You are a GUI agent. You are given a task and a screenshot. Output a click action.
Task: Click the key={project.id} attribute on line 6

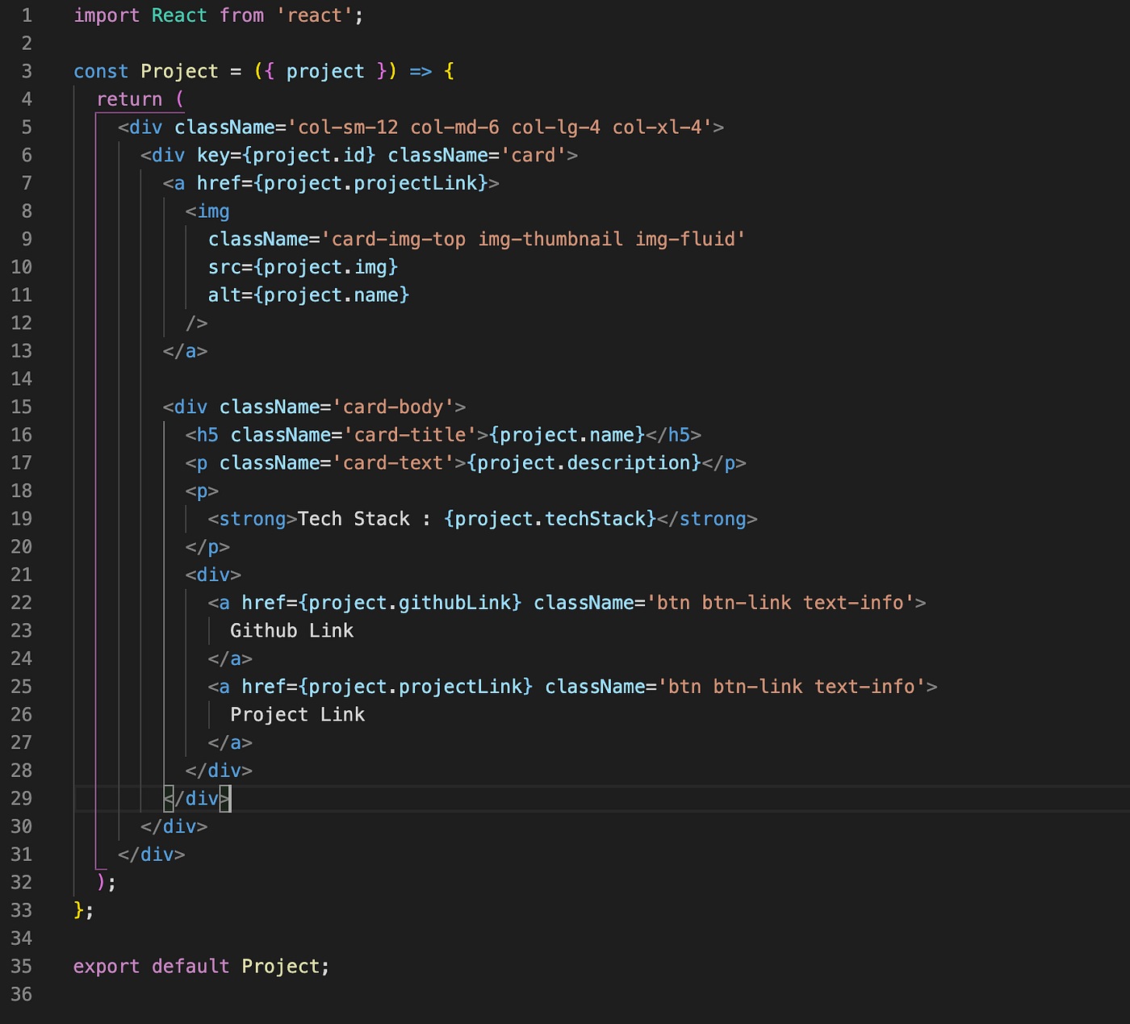point(286,154)
